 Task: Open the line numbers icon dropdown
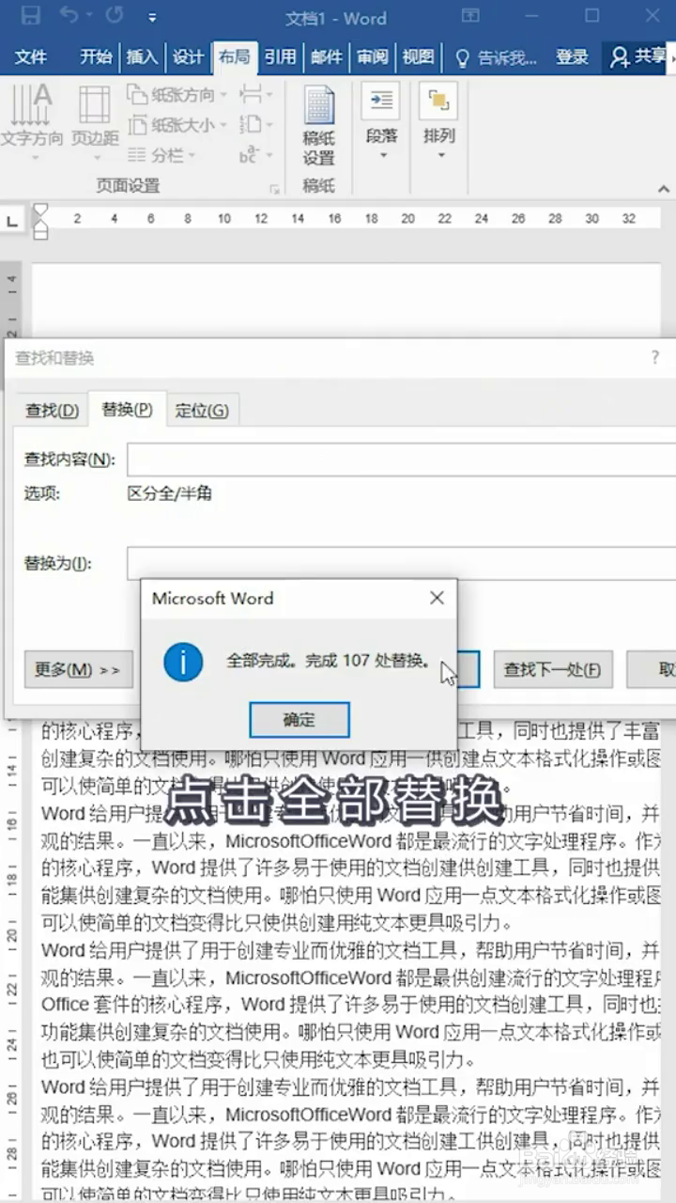pos(256,125)
